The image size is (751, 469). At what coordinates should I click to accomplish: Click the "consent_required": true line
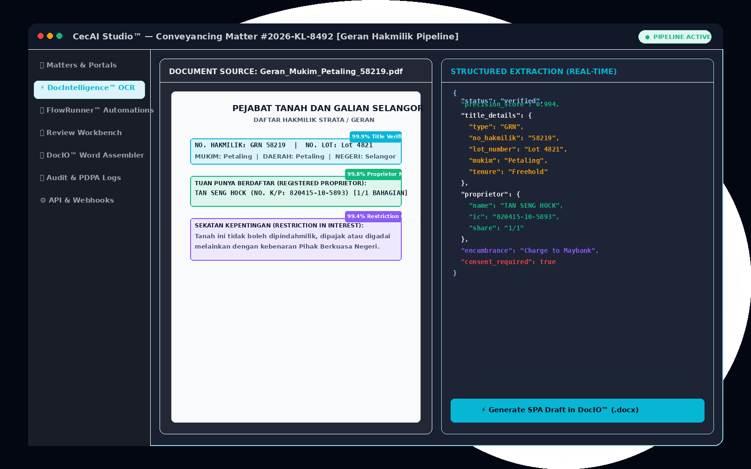click(508, 262)
